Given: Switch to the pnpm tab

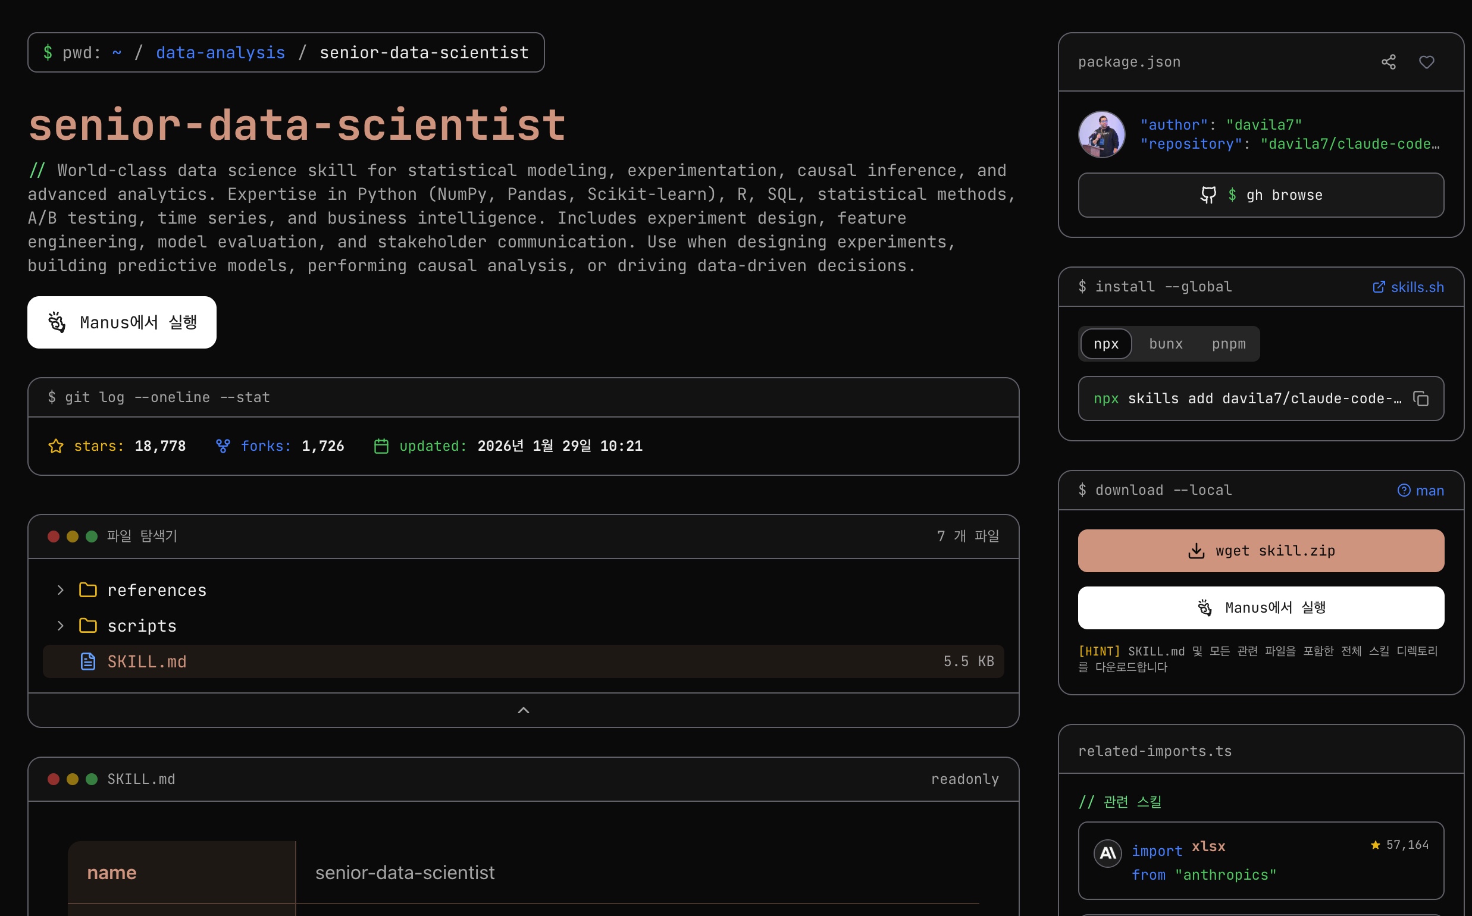Looking at the screenshot, I should coord(1229,344).
